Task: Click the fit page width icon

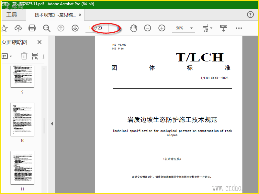Action: click(205, 28)
